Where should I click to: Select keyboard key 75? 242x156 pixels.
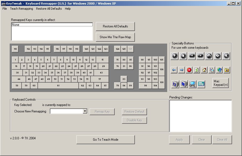pyautogui.click(x=117, y=60)
